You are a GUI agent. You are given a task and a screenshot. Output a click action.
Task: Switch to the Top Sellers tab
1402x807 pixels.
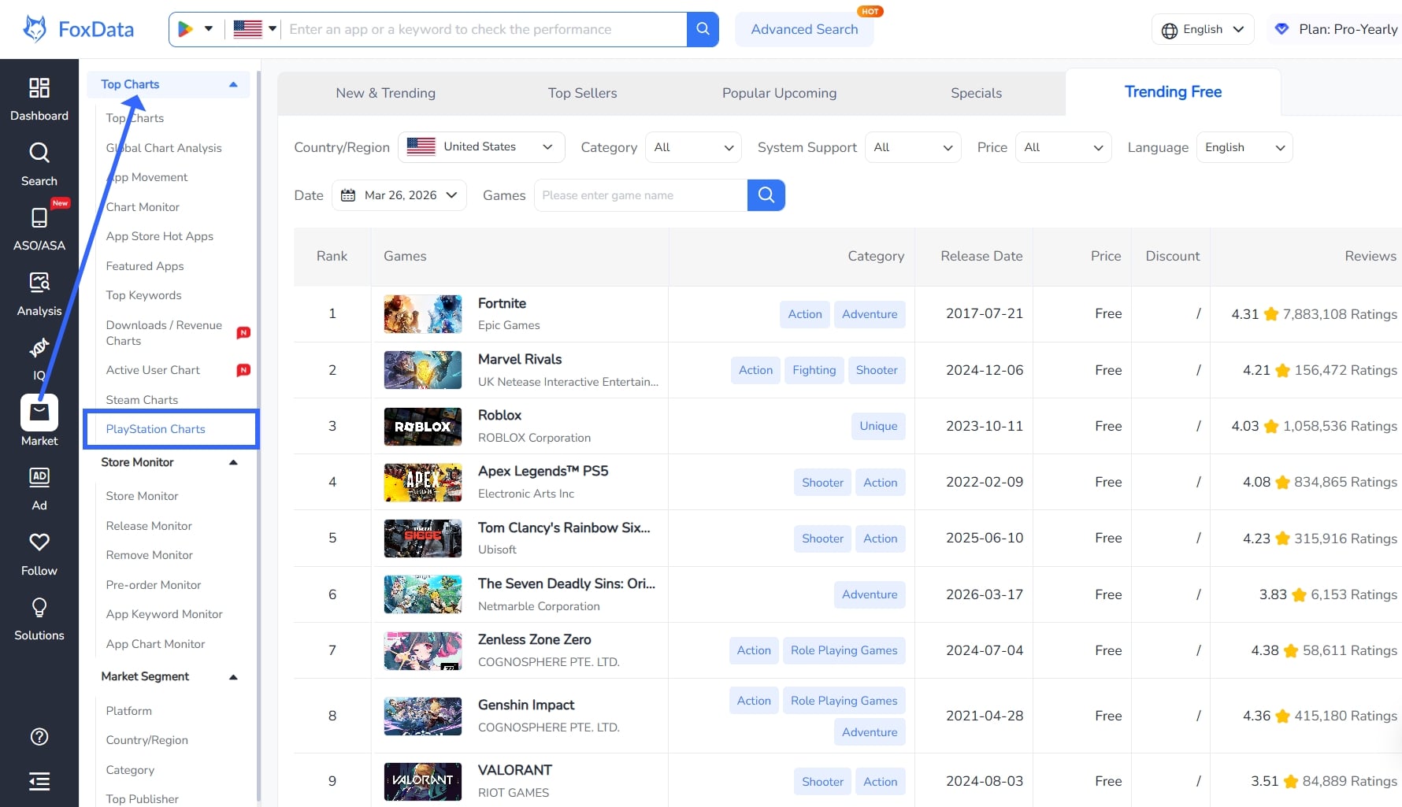(582, 92)
